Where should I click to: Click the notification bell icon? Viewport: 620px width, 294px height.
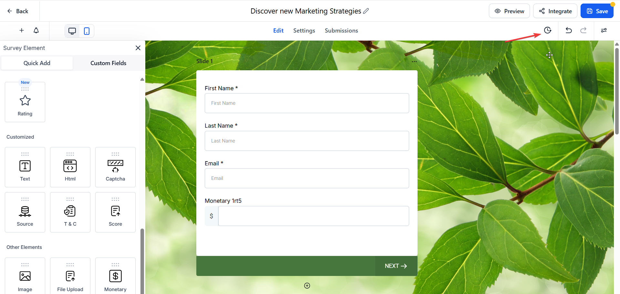(36, 30)
